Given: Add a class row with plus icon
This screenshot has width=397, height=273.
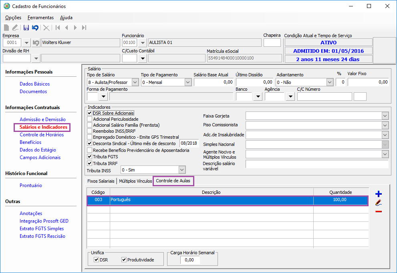Looking at the screenshot, I should coord(379,194).
